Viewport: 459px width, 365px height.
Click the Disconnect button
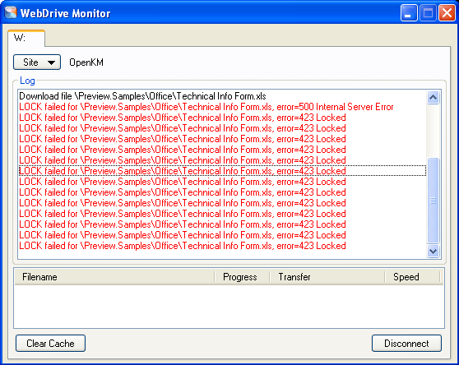coord(406,344)
